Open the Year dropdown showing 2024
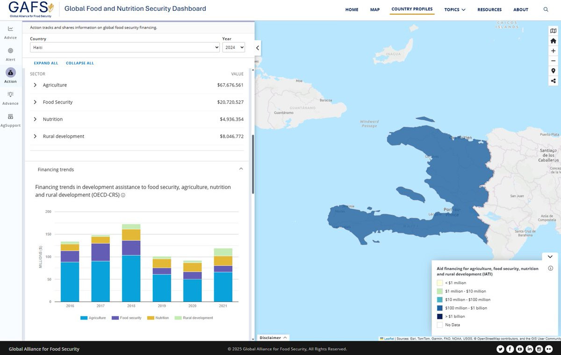The height and width of the screenshot is (355, 561). click(x=233, y=47)
